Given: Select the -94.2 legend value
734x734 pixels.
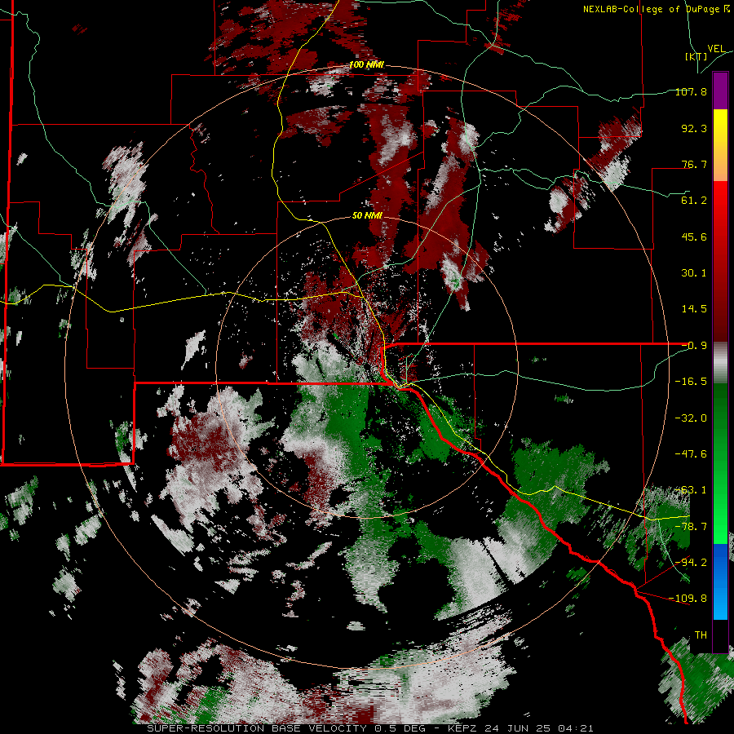Looking at the screenshot, I should (691, 562).
